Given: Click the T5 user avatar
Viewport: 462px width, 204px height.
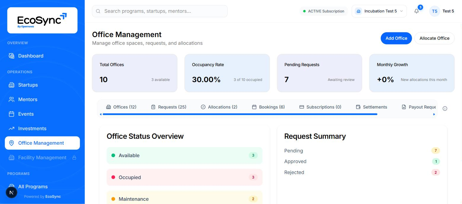Looking at the screenshot, I should pyautogui.click(x=434, y=11).
